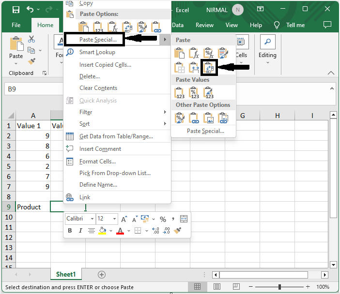
Task: Open Paste Special in context menu
Action: pyautogui.click(x=98, y=40)
